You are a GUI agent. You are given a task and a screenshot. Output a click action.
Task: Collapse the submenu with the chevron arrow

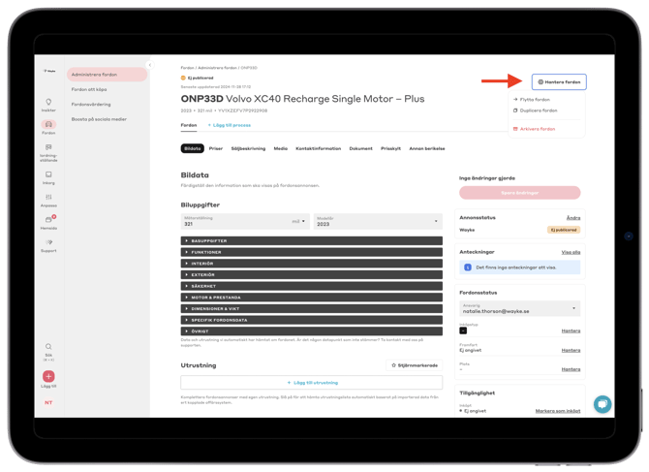(x=150, y=65)
